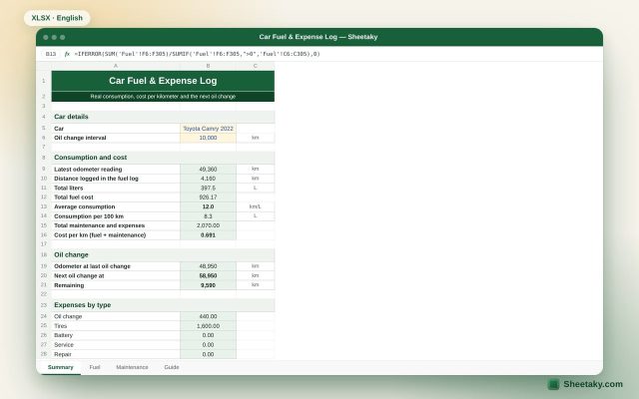Viewport: 639px width, 399px height.
Task: Select the Repair expense value 0.00
Action: 208,354
